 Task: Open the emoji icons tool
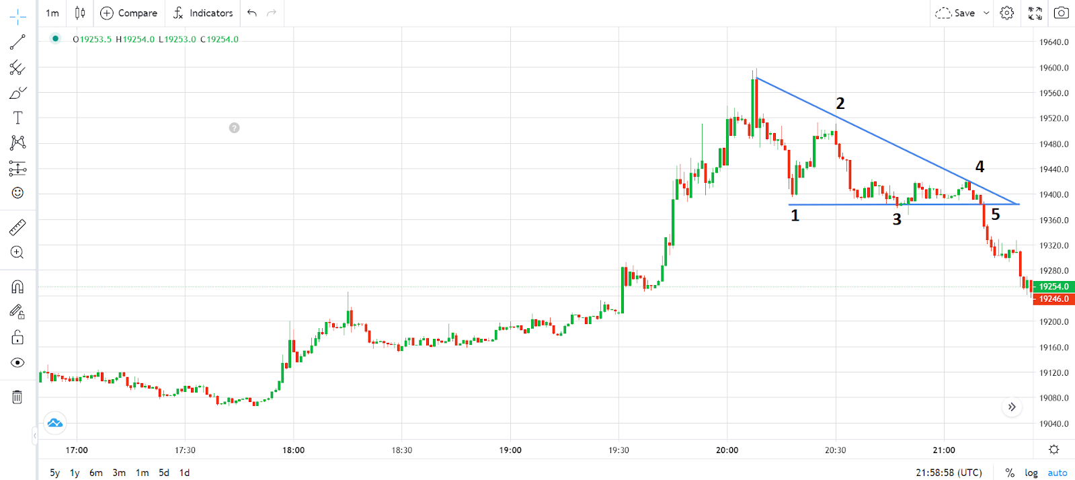[x=17, y=193]
